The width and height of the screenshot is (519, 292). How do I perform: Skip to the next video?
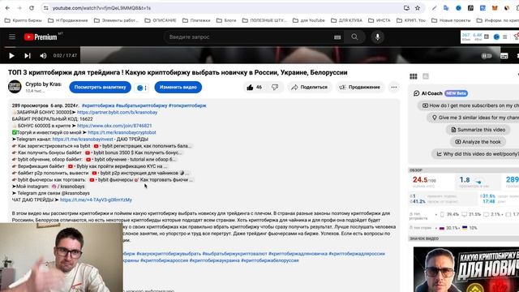28,56
